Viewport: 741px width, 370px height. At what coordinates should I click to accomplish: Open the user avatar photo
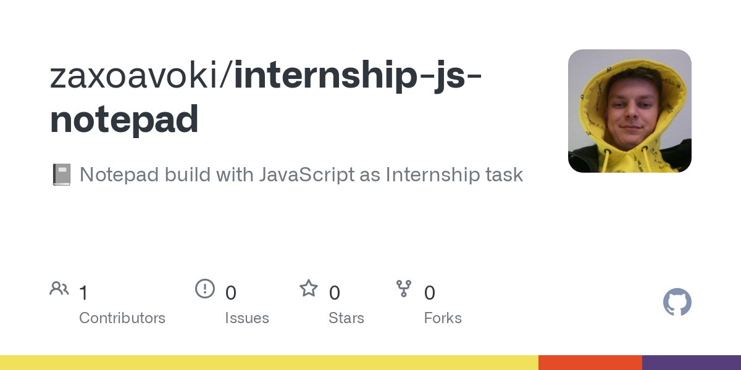(x=630, y=111)
